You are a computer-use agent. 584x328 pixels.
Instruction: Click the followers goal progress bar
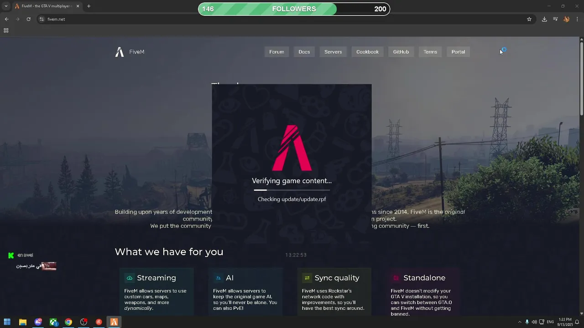(294, 9)
